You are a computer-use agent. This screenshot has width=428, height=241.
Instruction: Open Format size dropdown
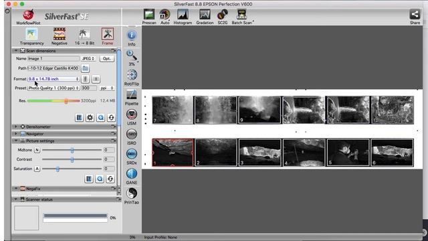tap(53, 79)
